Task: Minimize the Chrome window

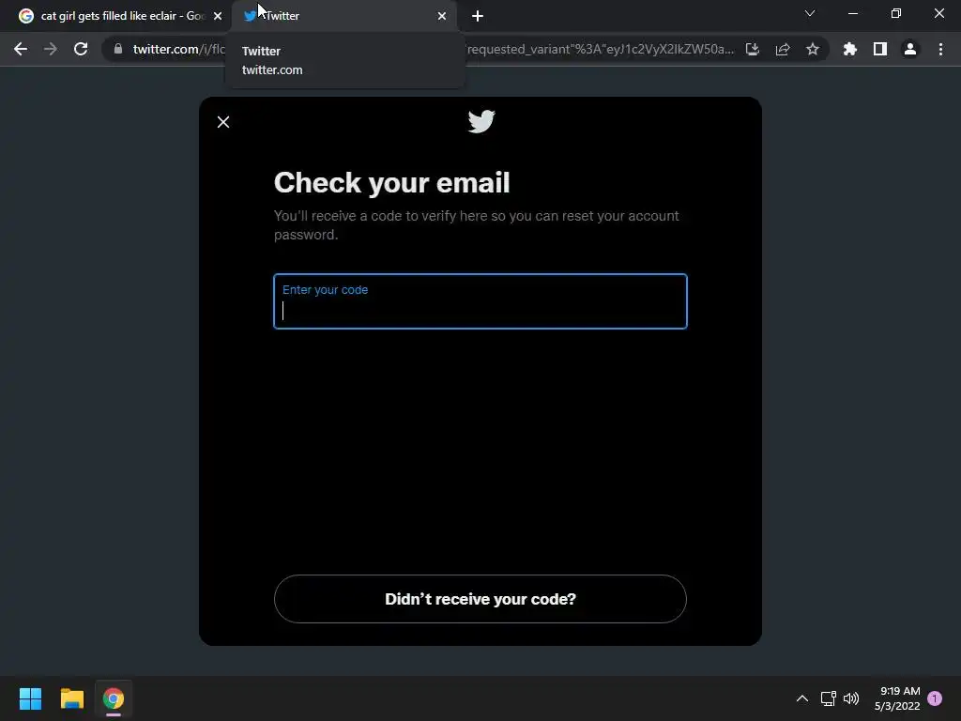Action: coord(852,13)
